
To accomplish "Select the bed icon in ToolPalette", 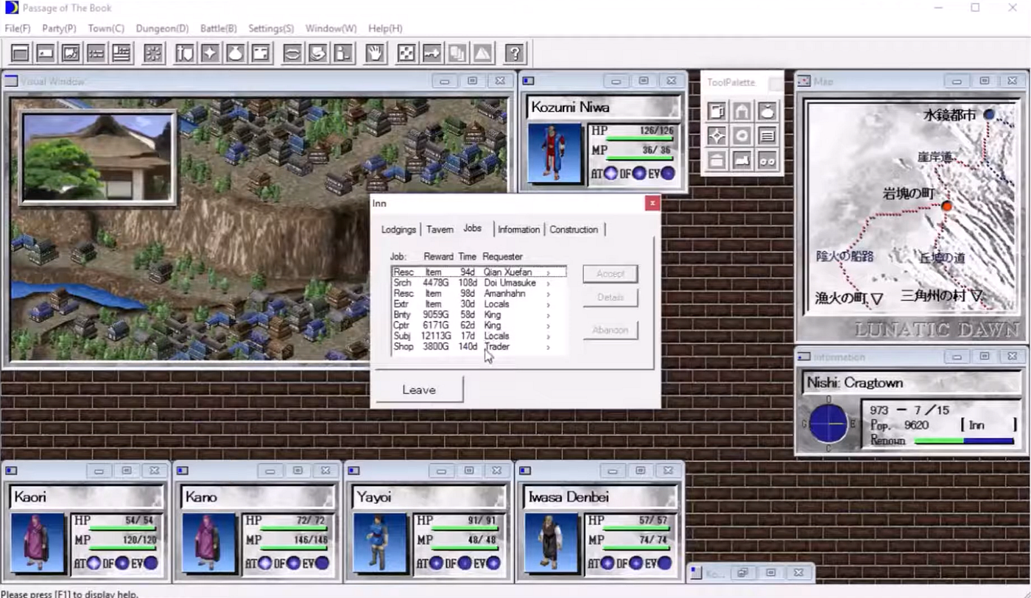I will pyautogui.click(x=742, y=160).
